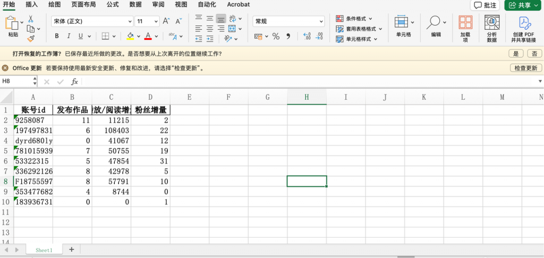The width and height of the screenshot is (544, 258).
Task: Click the align right icon
Action: click(221, 29)
